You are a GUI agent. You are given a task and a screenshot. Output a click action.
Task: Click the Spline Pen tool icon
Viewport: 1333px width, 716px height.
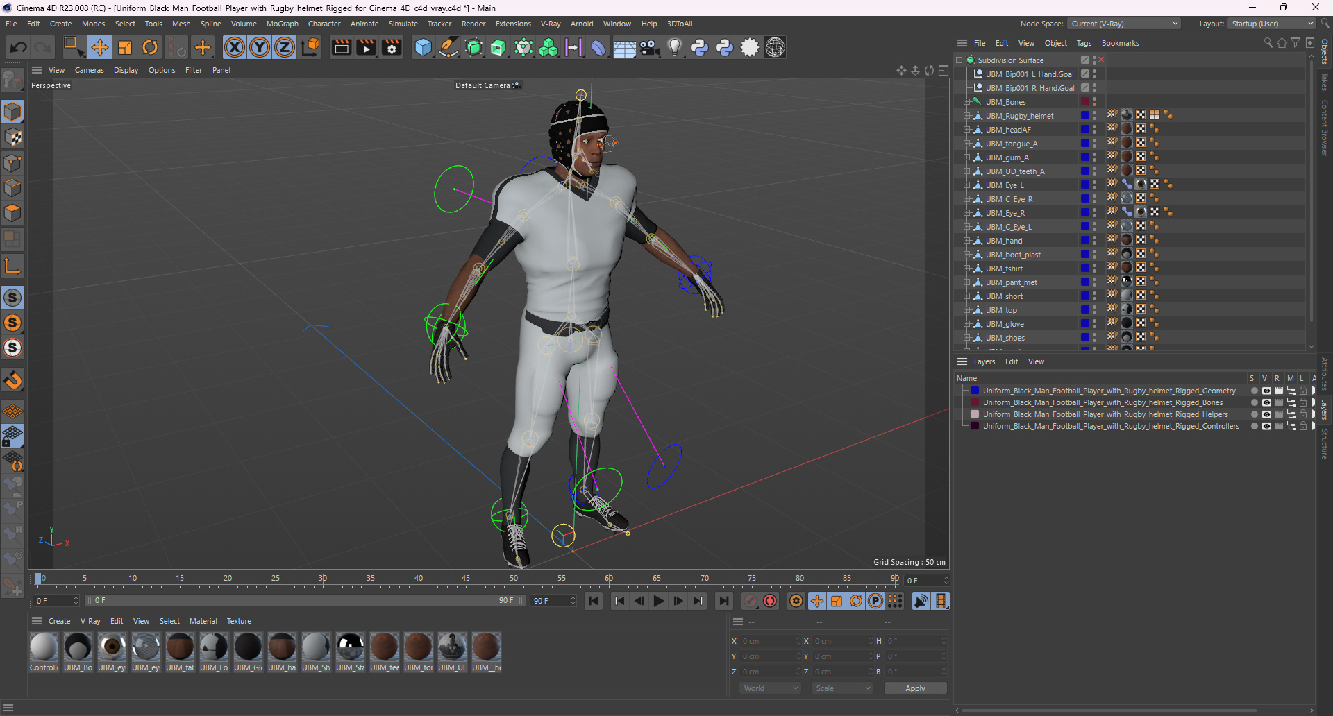(448, 47)
